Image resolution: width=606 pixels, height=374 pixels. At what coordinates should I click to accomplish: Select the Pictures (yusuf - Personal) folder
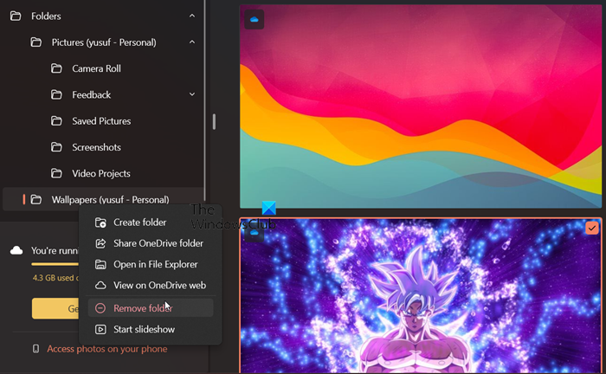point(103,42)
